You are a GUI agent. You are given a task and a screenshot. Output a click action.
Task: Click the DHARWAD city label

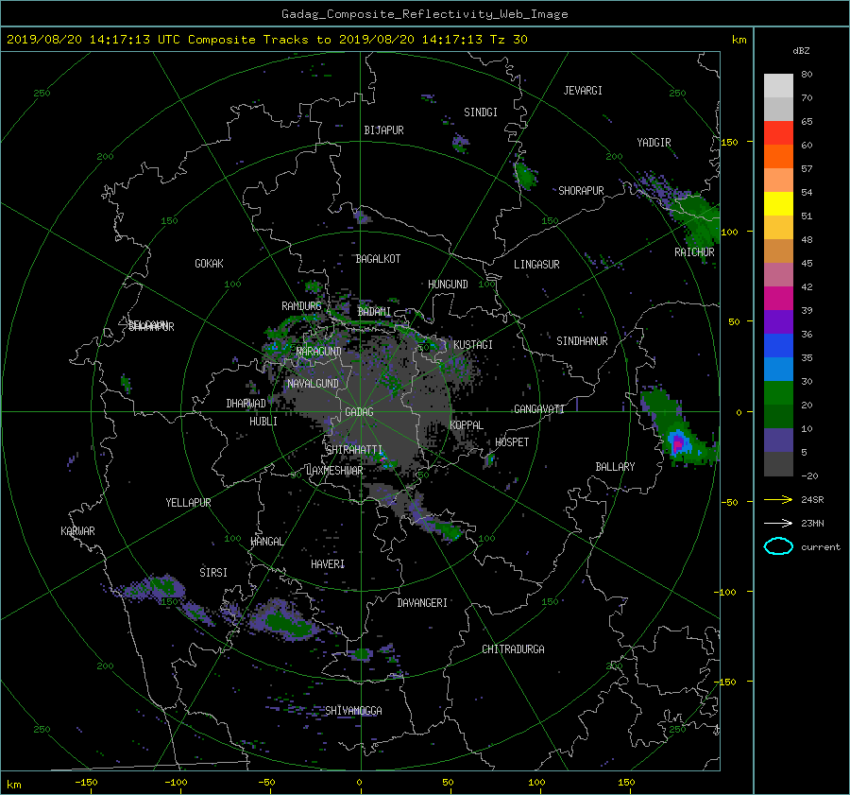pyautogui.click(x=246, y=404)
